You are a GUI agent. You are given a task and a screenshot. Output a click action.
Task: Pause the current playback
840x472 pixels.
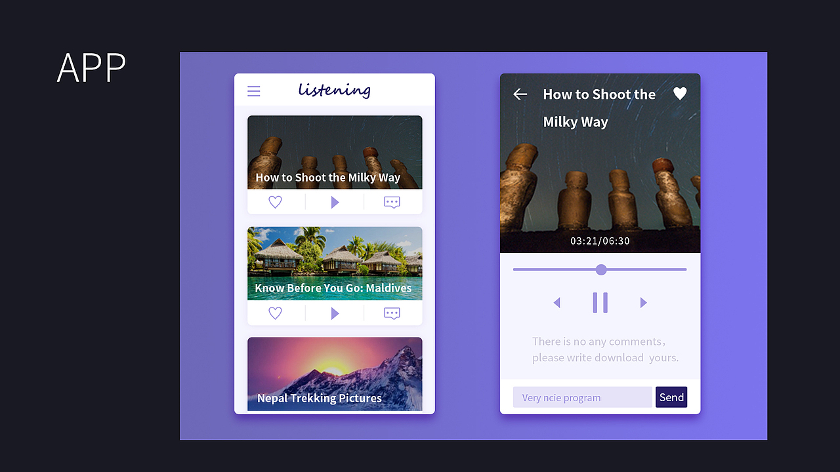click(600, 302)
